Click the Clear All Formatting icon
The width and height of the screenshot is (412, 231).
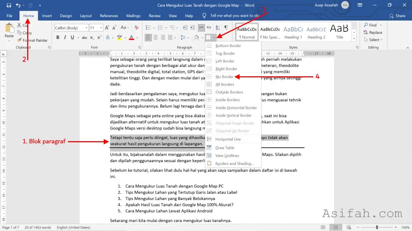[136, 28]
